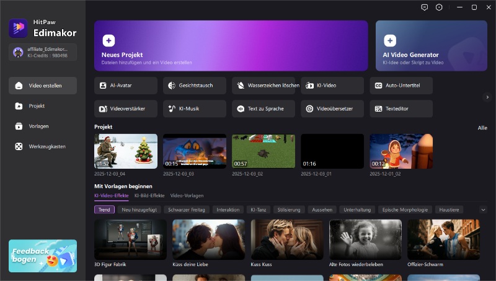The height and width of the screenshot is (281, 496).
Task: Show more tools with right arrow
Action: pyautogui.click(x=487, y=97)
